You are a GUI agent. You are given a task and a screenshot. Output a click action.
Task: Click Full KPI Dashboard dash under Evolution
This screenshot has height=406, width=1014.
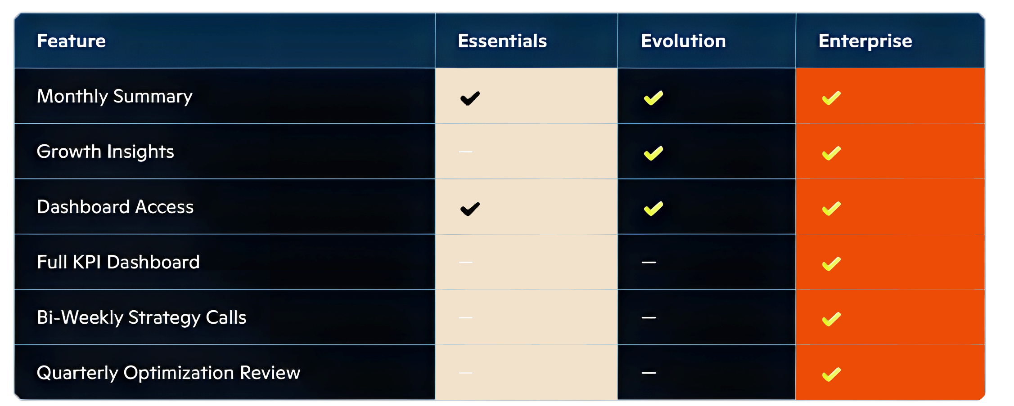[649, 262]
